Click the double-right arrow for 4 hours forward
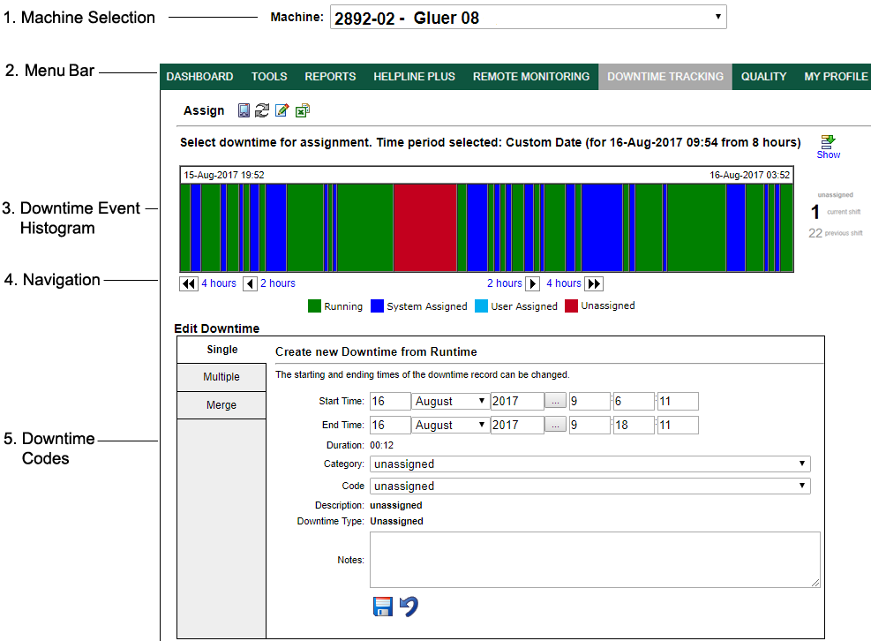The width and height of the screenshot is (871, 641). 594,284
